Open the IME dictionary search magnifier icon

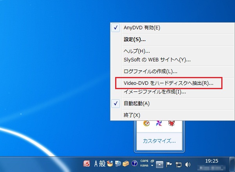[118, 164]
